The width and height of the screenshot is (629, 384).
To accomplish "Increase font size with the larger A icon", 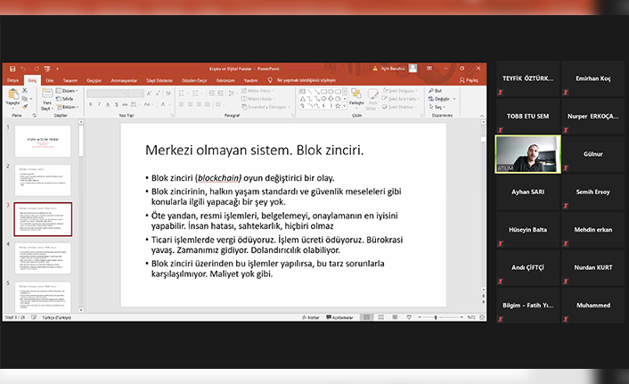I will coord(149,94).
